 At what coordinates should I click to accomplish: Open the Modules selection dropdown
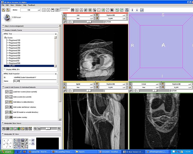pyautogui.click(x=30, y=10)
